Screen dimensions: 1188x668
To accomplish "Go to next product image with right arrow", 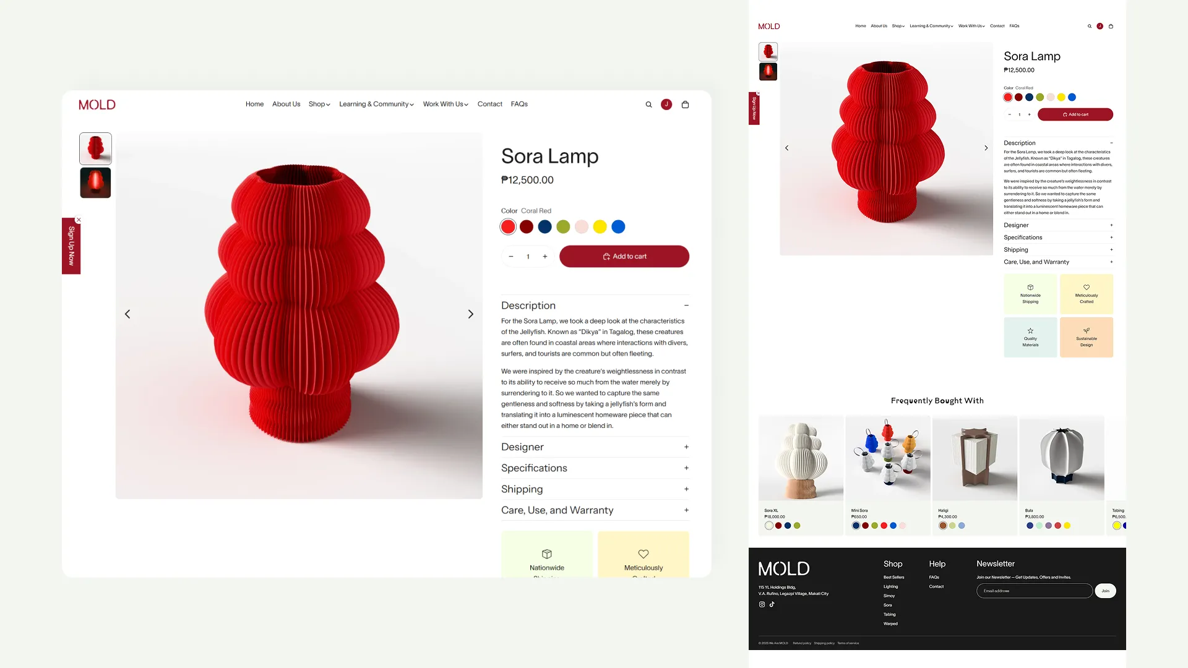I will (470, 314).
